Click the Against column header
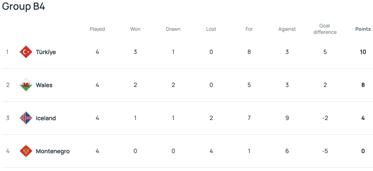 point(287,29)
